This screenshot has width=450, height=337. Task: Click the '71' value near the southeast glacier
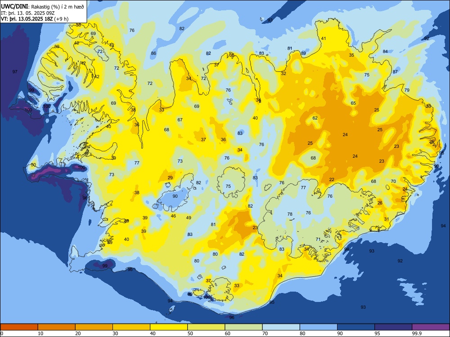pos(318,239)
